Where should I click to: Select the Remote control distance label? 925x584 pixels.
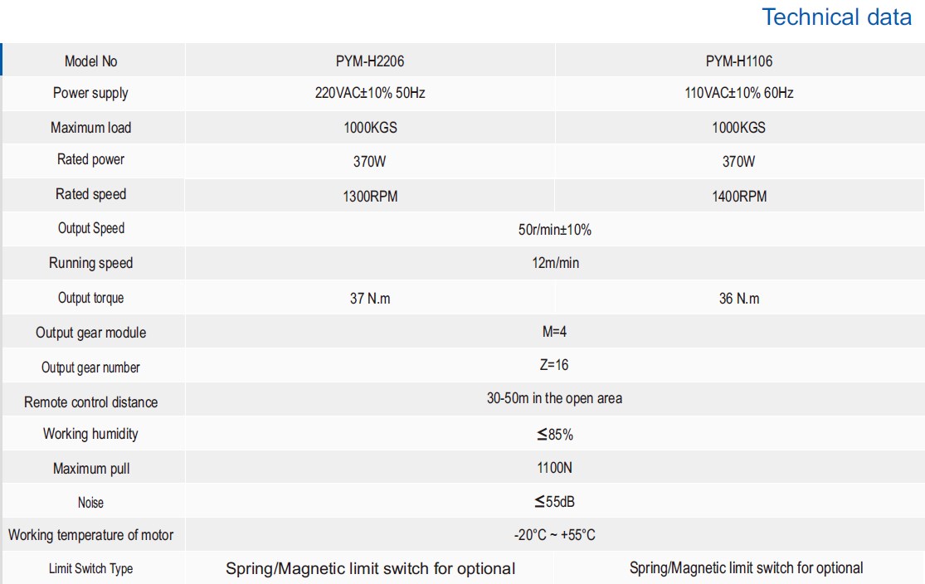(x=90, y=402)
